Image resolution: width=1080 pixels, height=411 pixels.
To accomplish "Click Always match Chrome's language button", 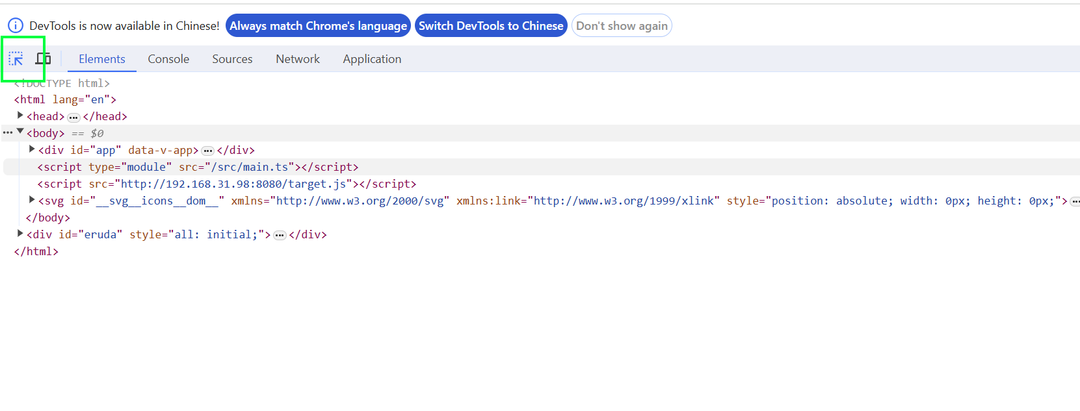I will (318, 26).
